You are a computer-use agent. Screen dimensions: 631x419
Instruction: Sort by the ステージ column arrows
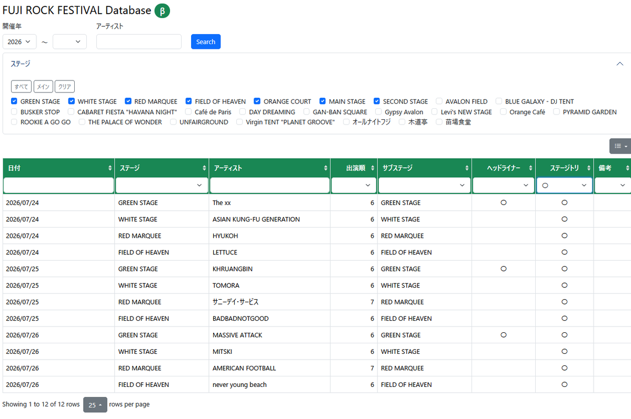pos(204,168)
